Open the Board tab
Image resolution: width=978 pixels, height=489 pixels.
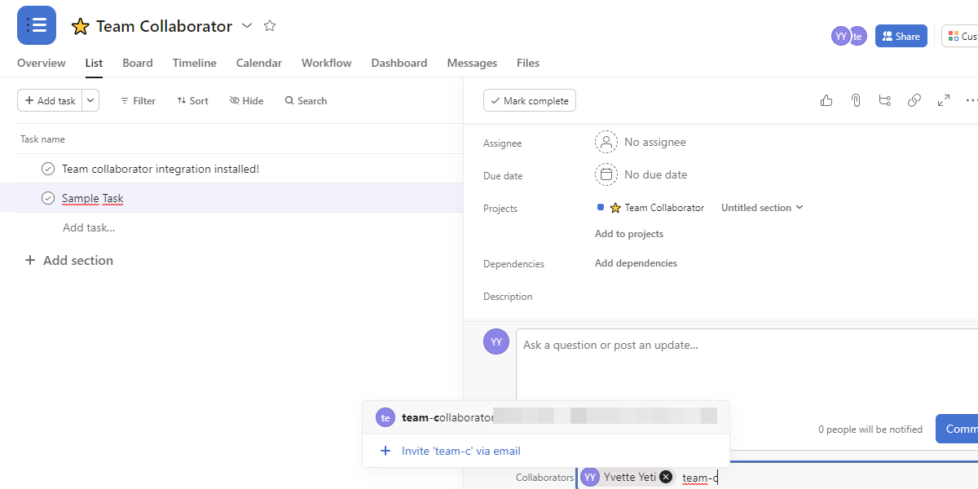click(x=138, y=63)
